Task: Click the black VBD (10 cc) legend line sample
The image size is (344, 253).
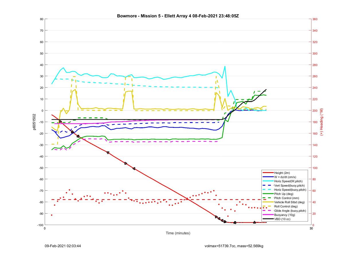Action: (267, 219)
